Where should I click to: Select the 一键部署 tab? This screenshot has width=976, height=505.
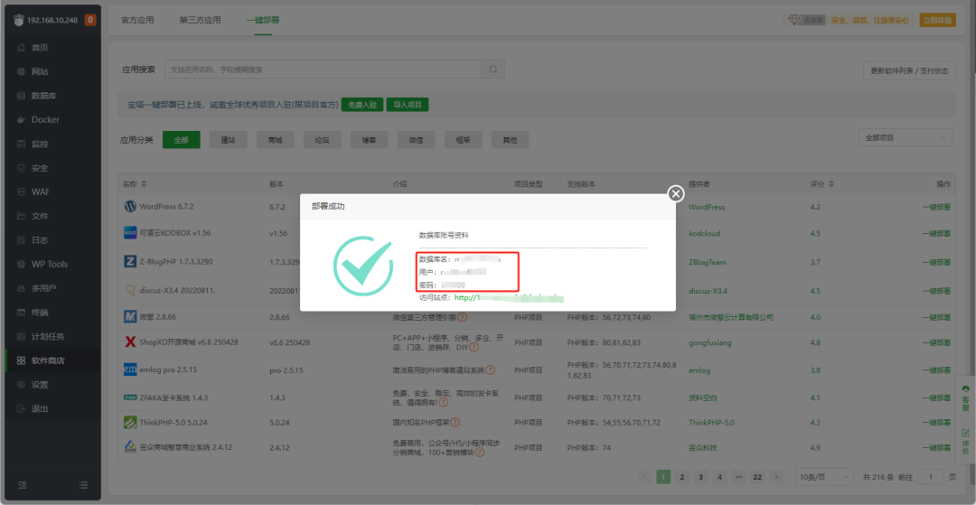click(x=263, y=20)
